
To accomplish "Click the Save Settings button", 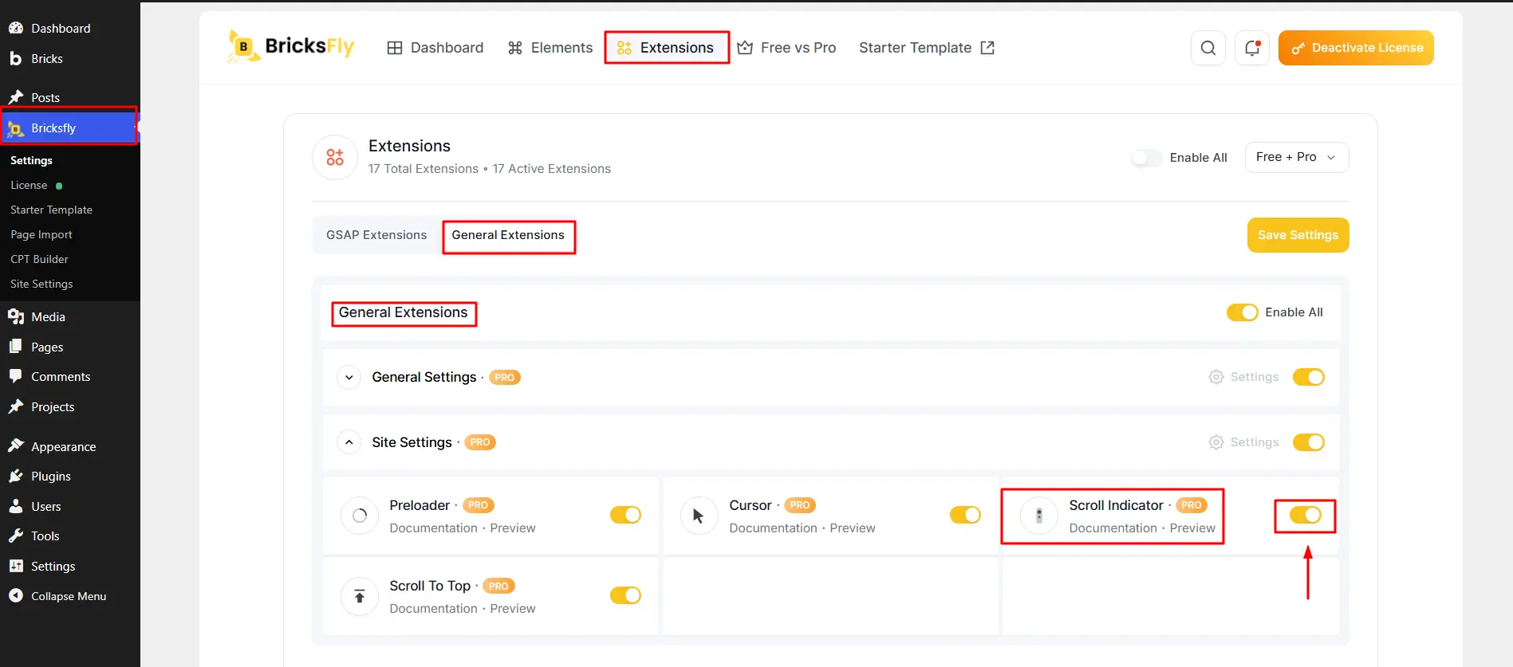I will coord(1298,235).
